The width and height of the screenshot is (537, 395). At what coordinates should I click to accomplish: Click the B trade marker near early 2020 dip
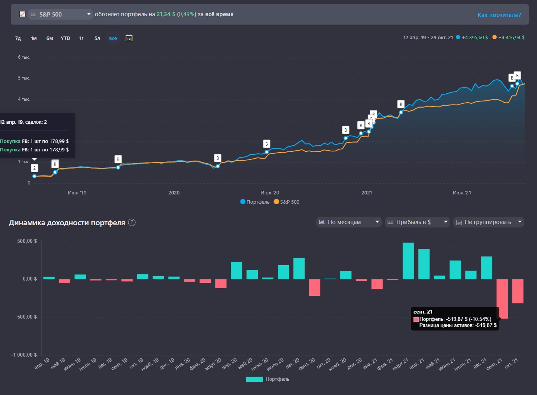[x=218, y=158]
